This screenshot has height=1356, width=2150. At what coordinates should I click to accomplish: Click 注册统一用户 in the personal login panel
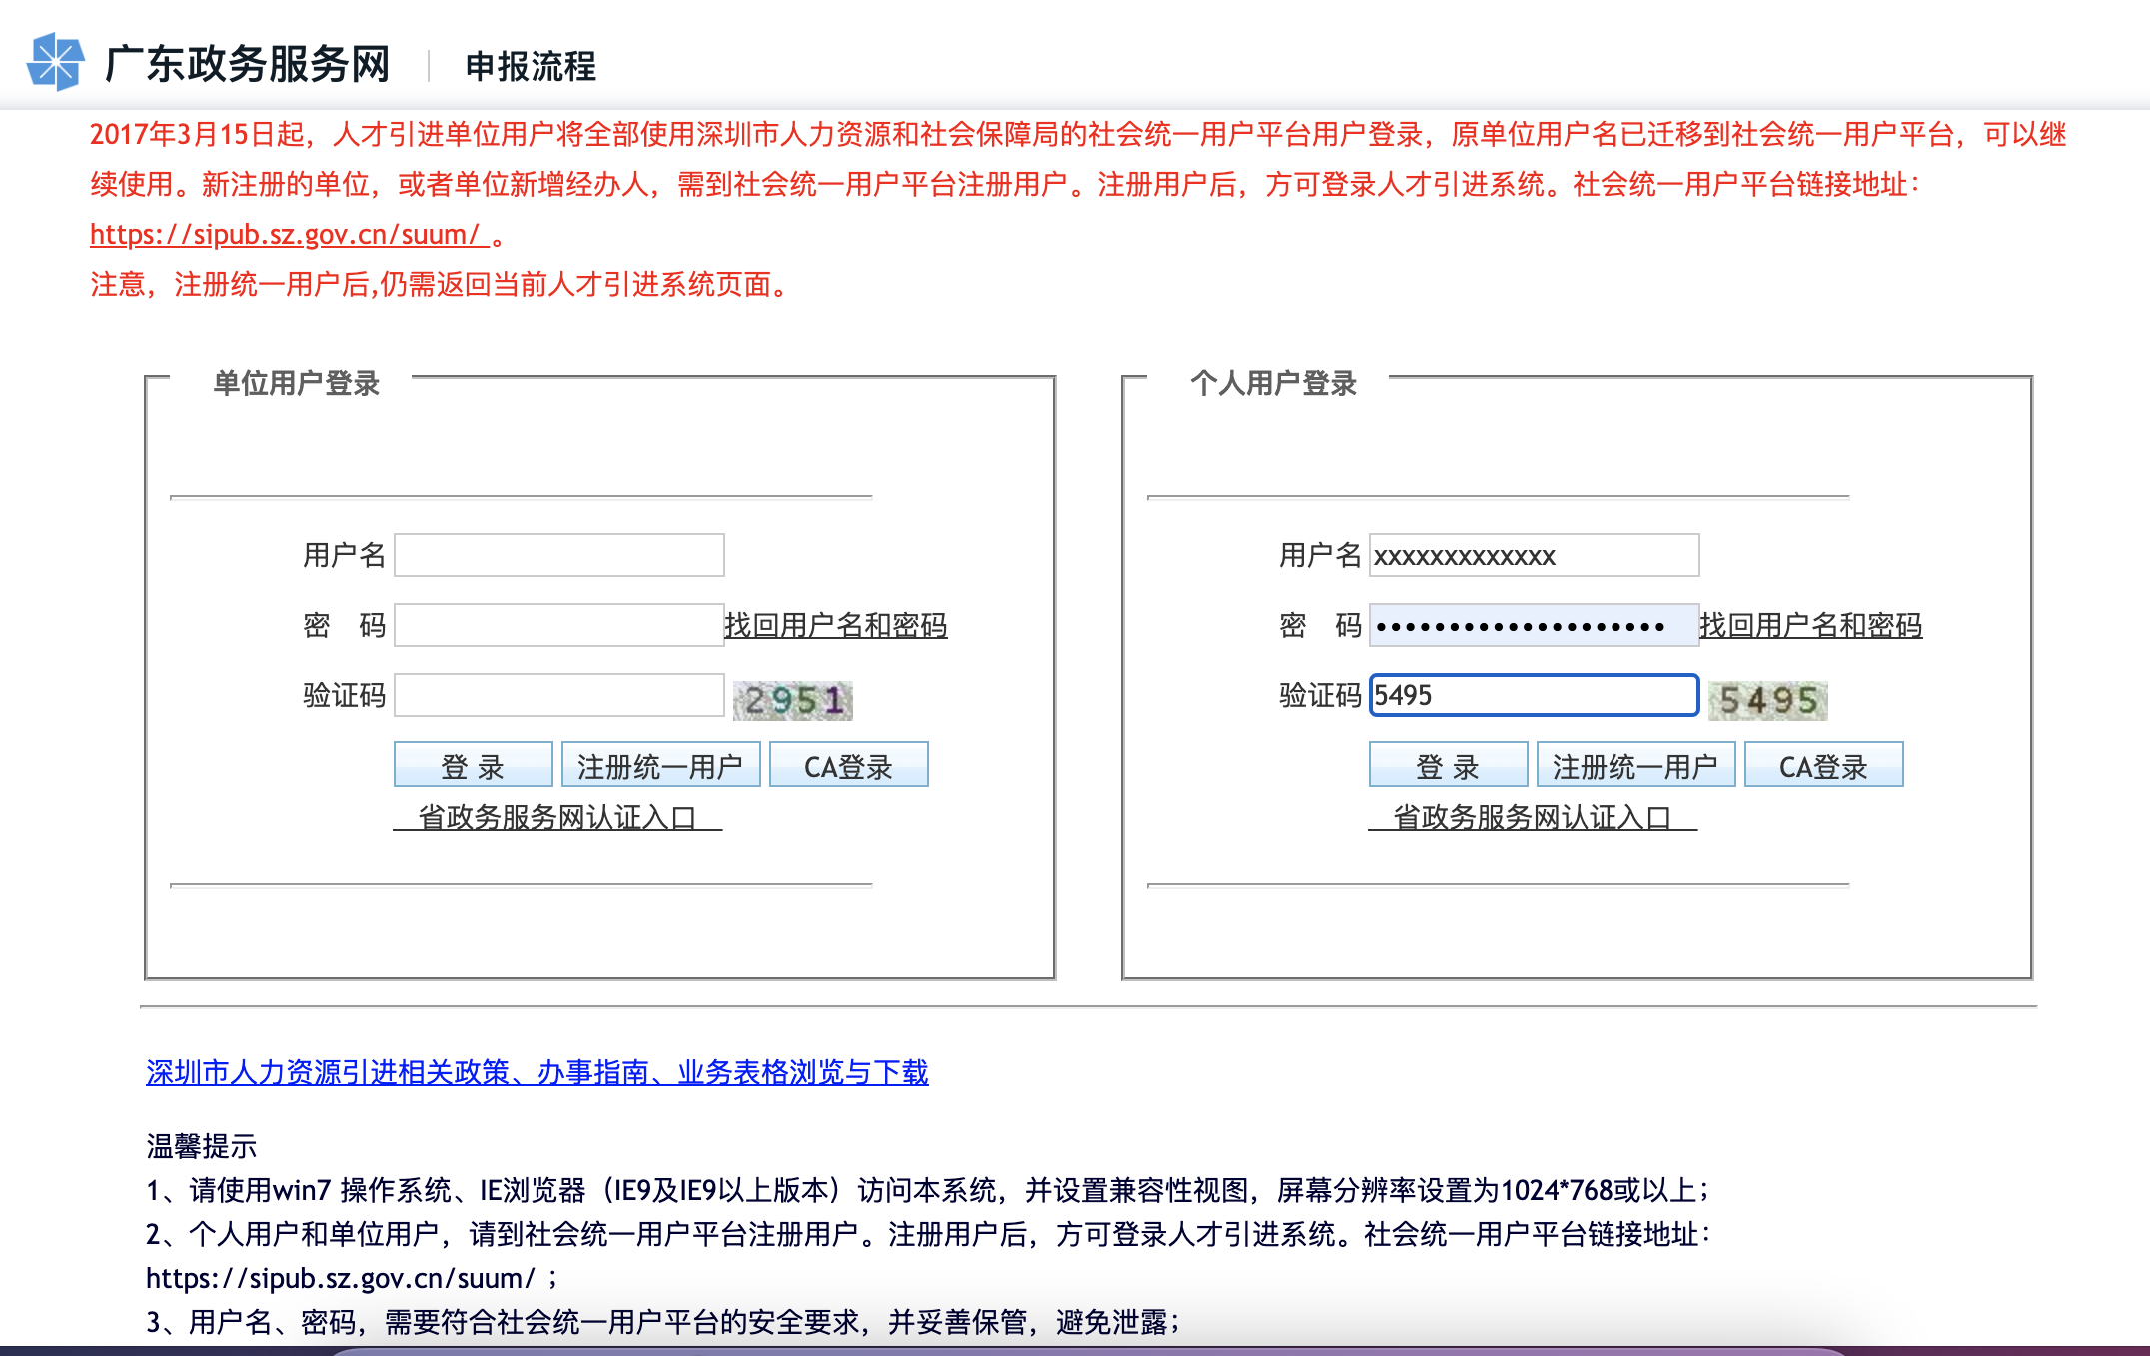(x=1635, y=764)
